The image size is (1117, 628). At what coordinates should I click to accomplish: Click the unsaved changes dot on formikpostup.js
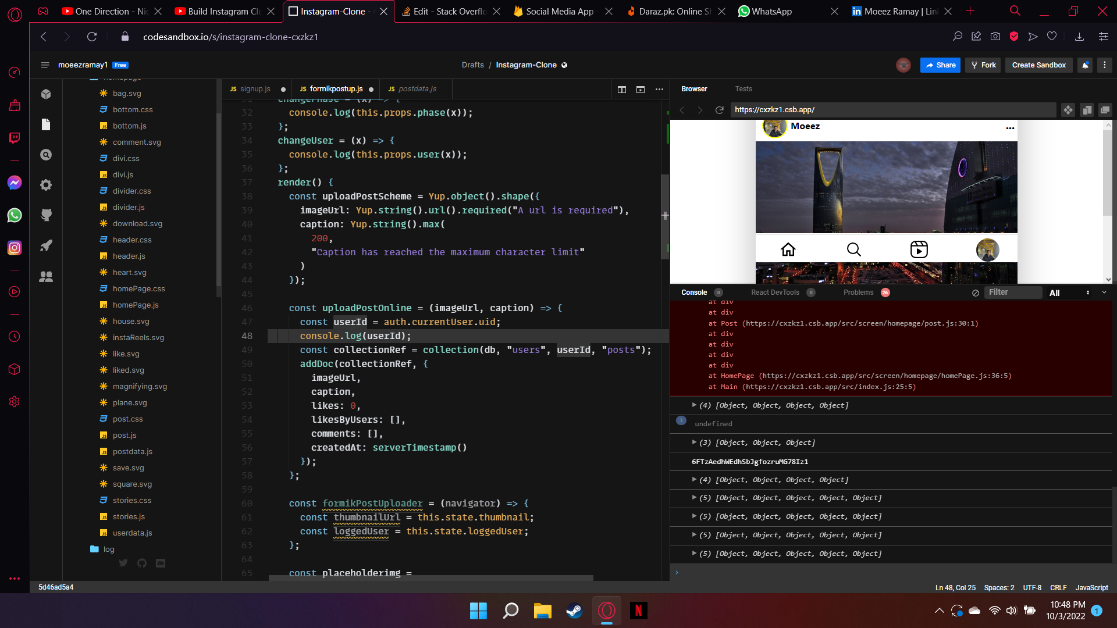point(371,89)
